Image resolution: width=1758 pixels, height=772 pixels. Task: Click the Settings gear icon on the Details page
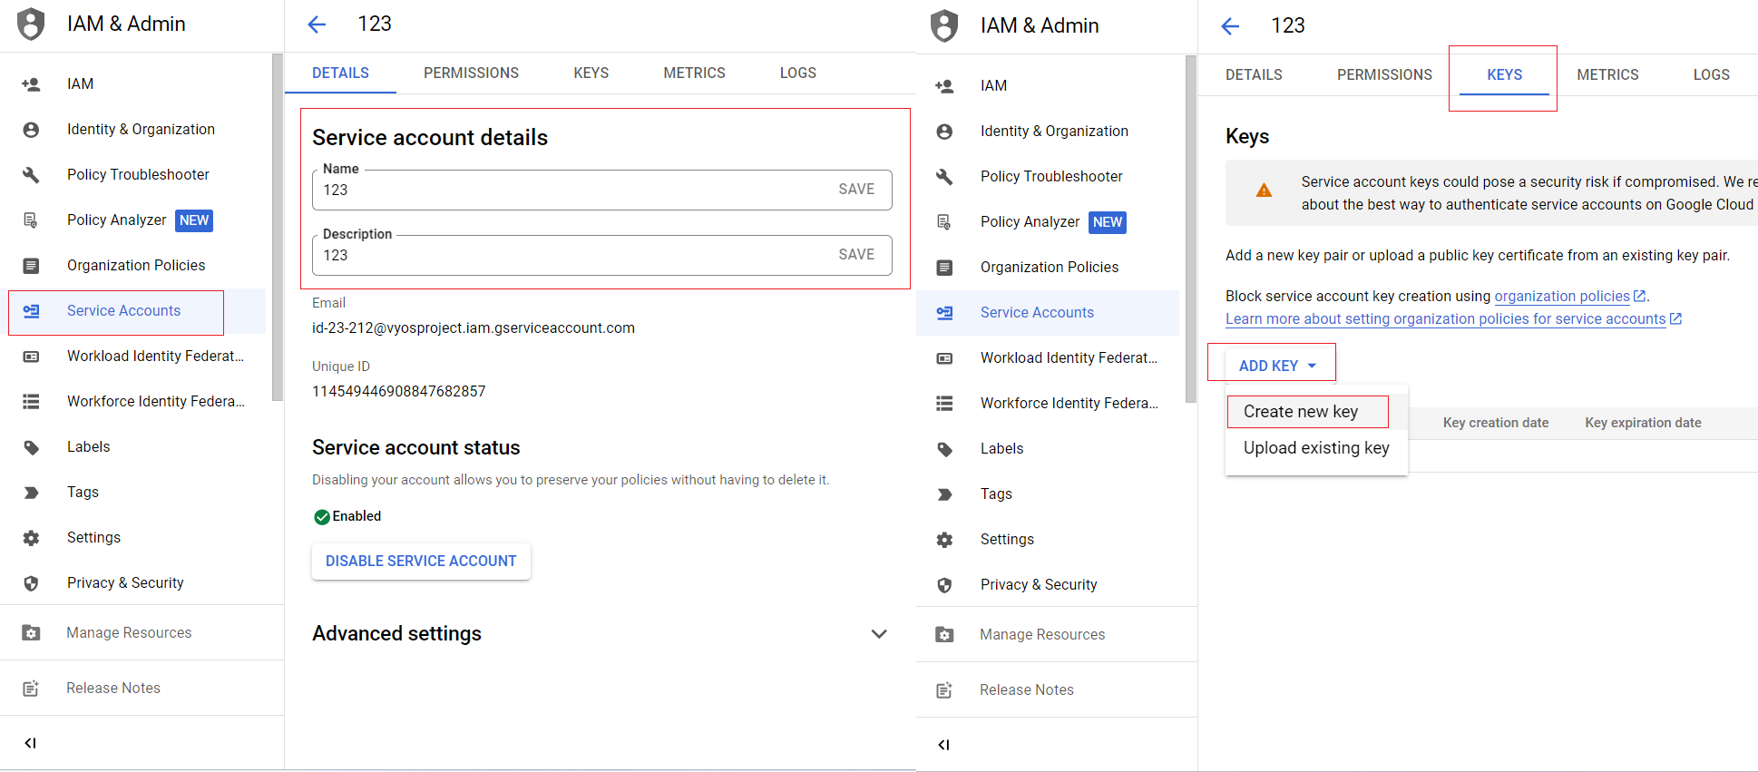tap(31, 538)
